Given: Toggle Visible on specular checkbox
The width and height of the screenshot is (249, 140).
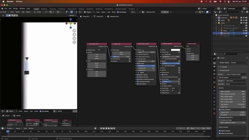Looking at the screenshot, I should click(138, 77).
